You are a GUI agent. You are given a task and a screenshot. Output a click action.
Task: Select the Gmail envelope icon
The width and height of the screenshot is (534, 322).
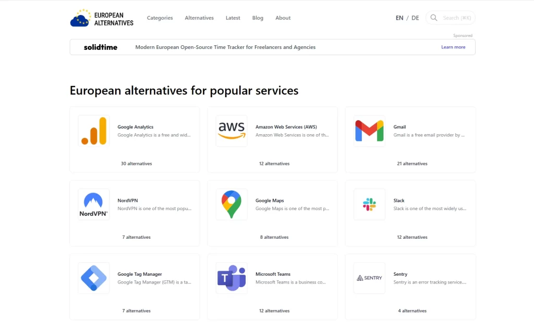(x=369, y=131)
